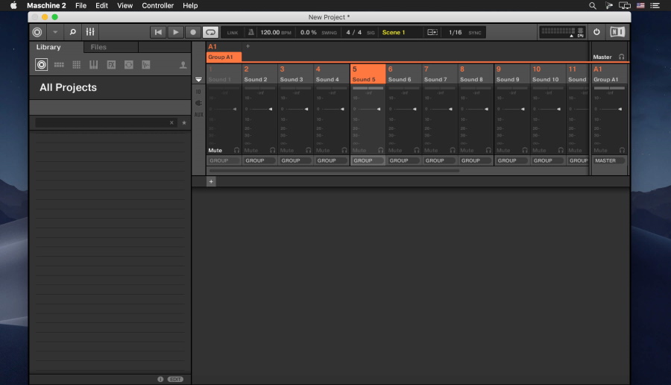Enable Ableton LINK

[233, 33]
